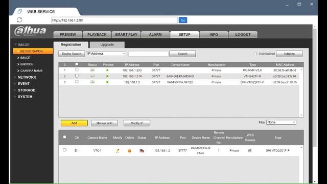This screenshot has height=184, width=327.
Task: Select the SETUP tab
Action: click(184, 35)
